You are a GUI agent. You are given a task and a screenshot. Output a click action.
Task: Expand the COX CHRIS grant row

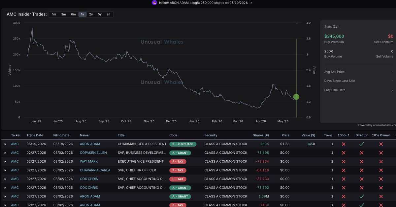[5, 188]
